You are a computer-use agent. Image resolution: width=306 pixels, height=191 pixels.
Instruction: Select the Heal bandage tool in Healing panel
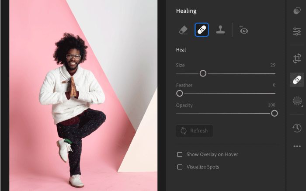tap(202, 30)
